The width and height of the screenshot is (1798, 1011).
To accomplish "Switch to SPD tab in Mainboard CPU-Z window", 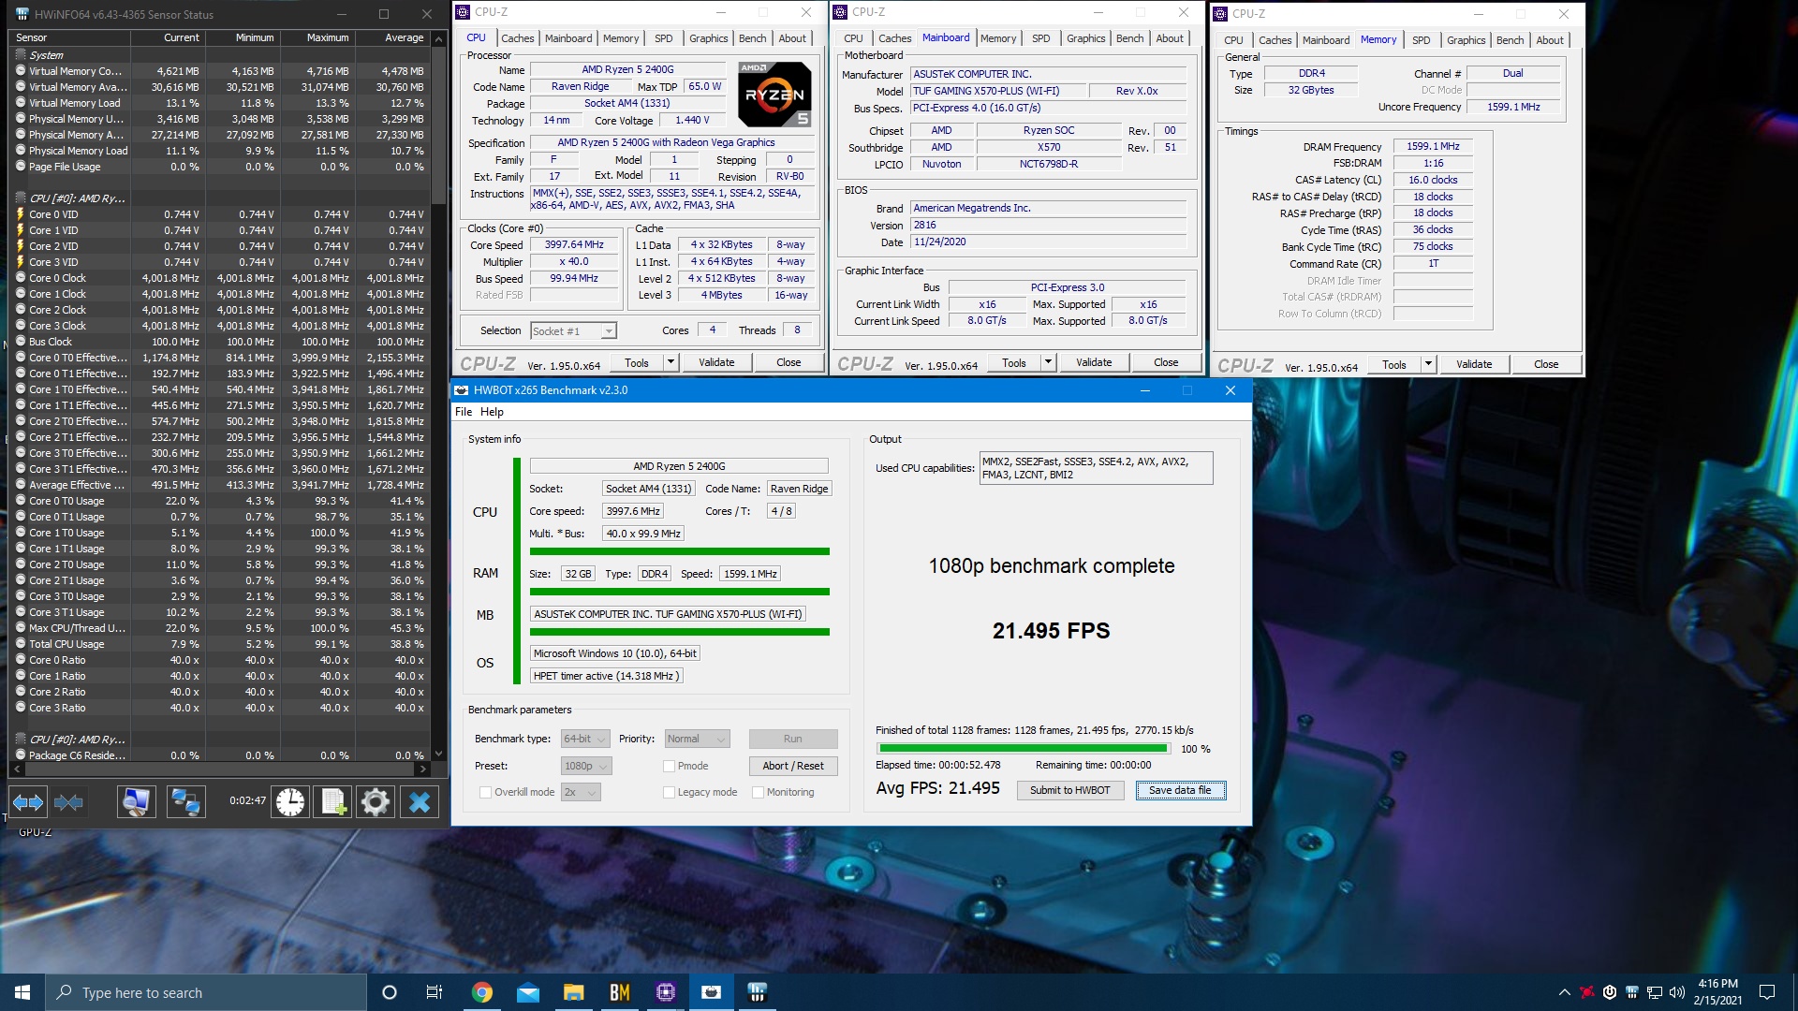I will click(x=1040, y=38).
